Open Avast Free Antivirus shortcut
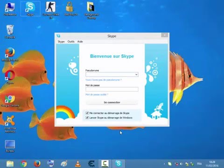Screen dimensions: 224x168 pos(10,124)
